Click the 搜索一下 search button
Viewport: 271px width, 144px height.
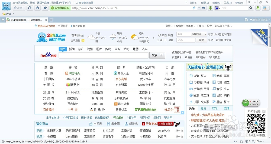click(157, 55)
